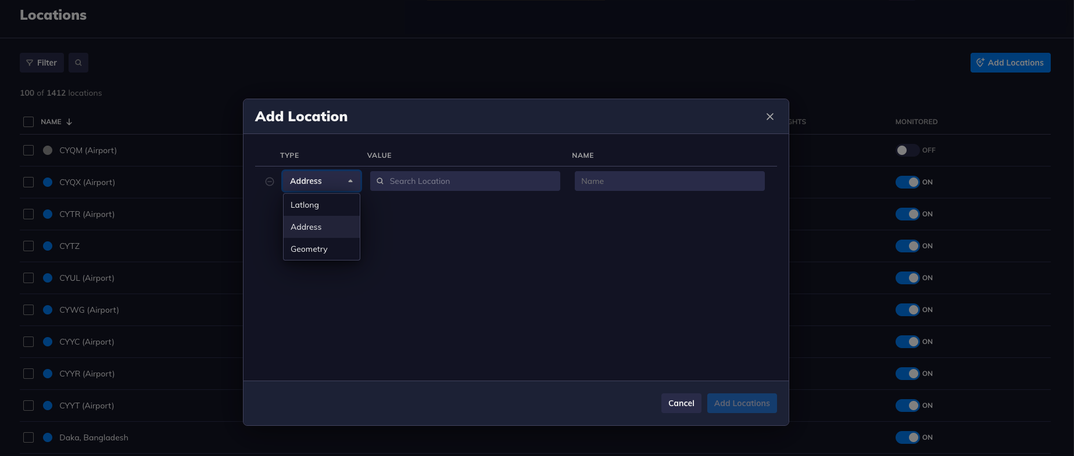
Task: Check the CYQX (Airport) checkbox
Action: click(x=28, y=182)
